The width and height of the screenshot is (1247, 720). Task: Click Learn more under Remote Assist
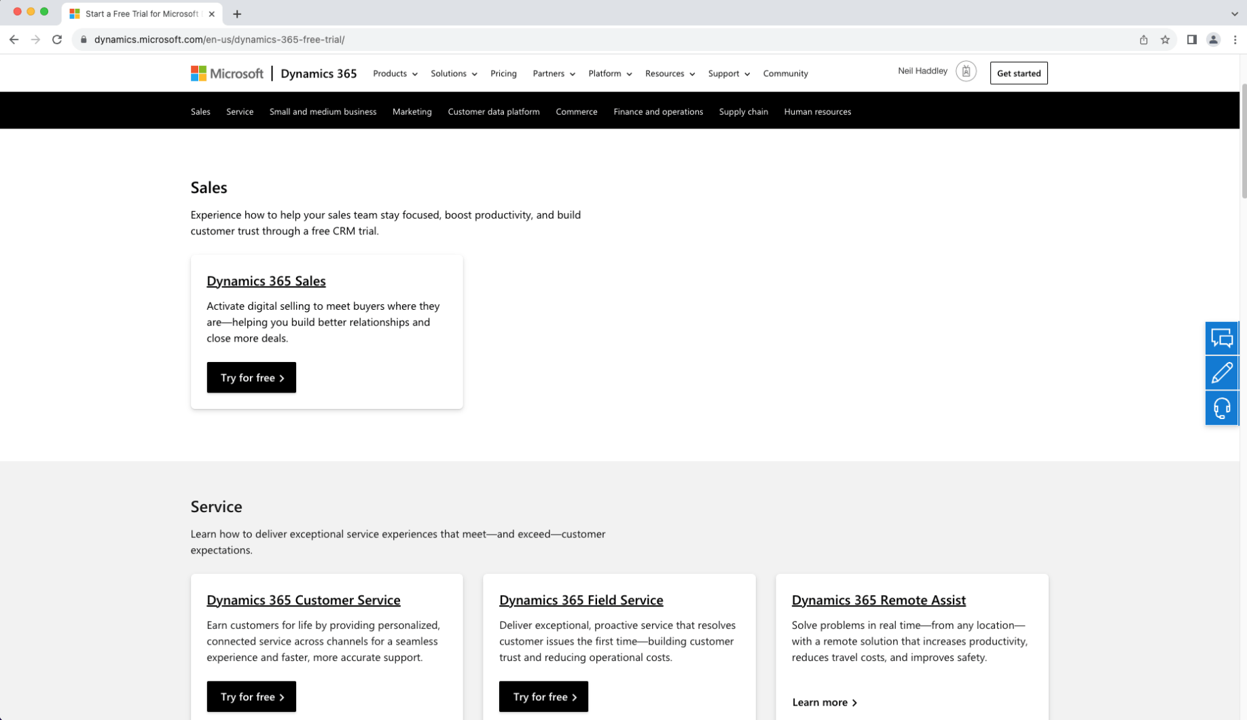[825, 702]
